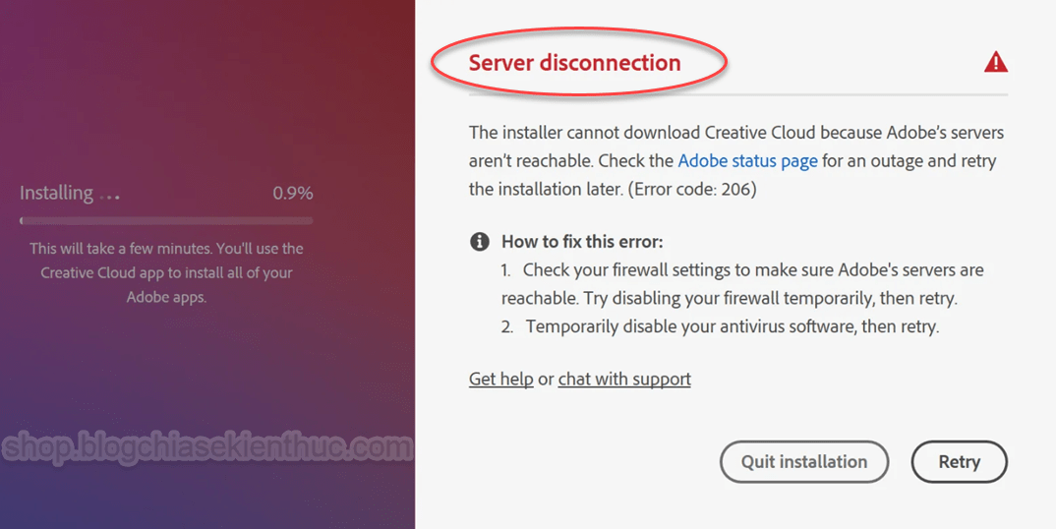Open the Get help link
This screenshot has width=1056, height=529.
pos(501,379)
